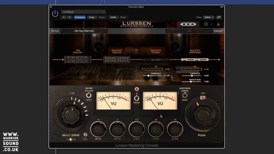Click the Copy button

(92, 17)
